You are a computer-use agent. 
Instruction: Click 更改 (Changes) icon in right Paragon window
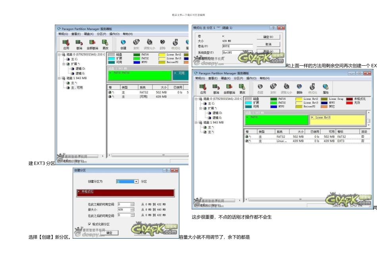coord(242,87)
